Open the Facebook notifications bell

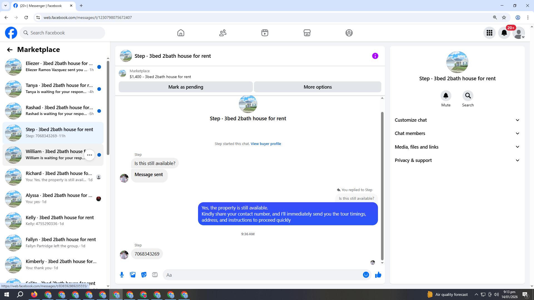504,33
